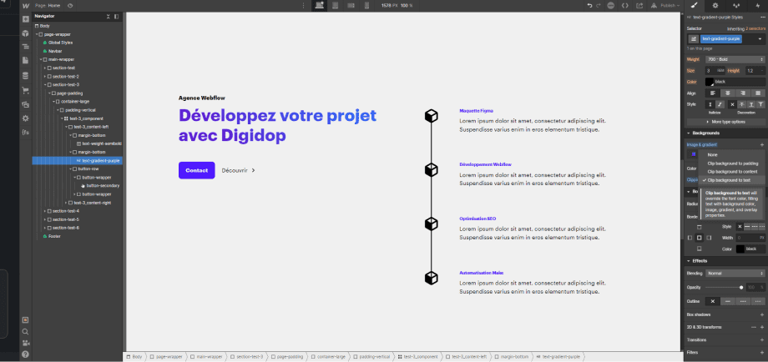Toggle italic text style
The width and height of the screenshot is (768, 362).
click(720, 105)
